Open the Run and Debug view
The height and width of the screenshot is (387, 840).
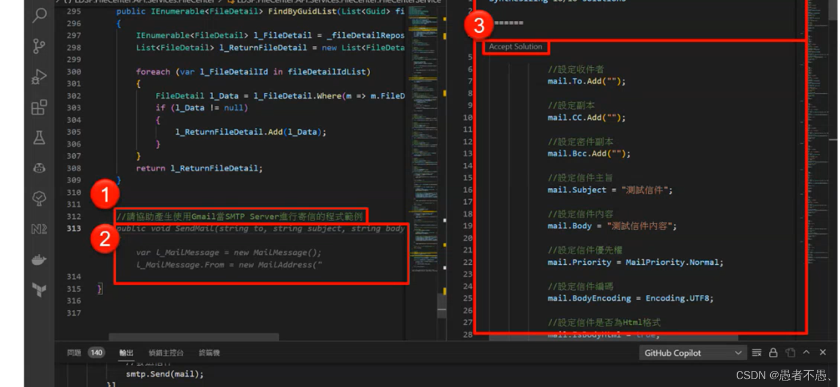39,77
